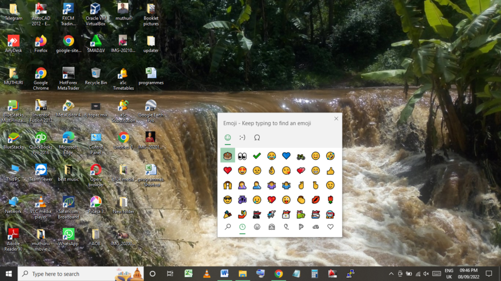
Task: Insert the crying face emoji
Action: 257,200
